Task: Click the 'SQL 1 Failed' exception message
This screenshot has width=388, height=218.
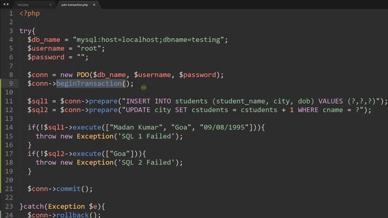Action: (148, 136)
